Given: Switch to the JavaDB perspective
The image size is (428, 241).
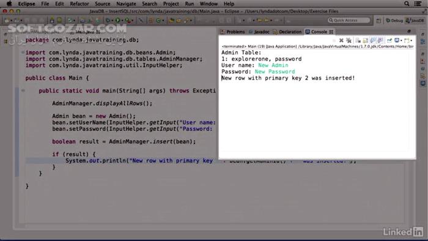Looking at the screenshot, I should pos(415,20).
